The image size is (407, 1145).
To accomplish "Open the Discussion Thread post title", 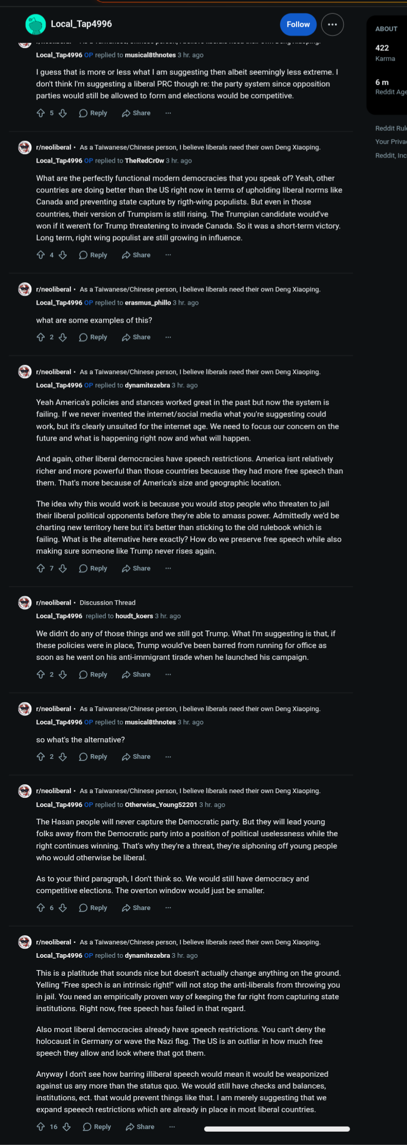I will click(108, 603).
